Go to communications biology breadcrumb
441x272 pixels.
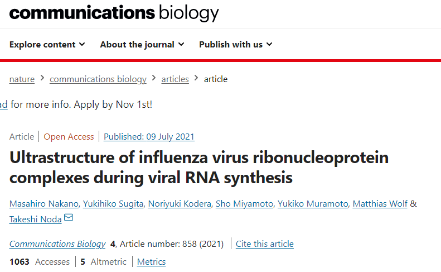tap(98, 79)
